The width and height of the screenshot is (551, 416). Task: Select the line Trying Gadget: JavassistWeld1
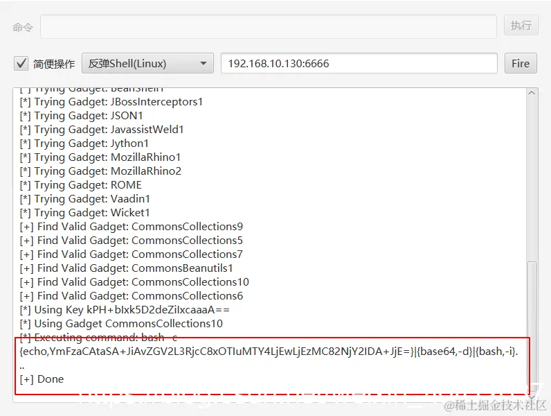coord(102,130)
